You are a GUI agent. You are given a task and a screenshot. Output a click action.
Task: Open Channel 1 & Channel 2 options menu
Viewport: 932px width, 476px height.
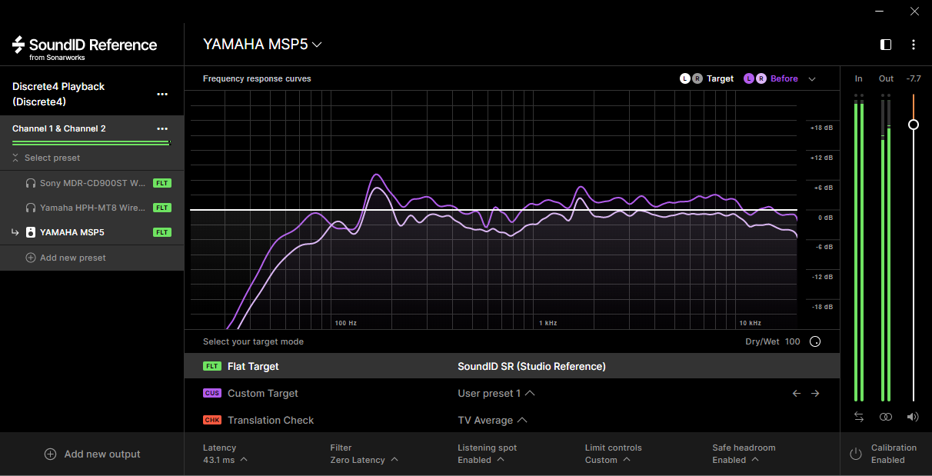[x=162, y=128]
